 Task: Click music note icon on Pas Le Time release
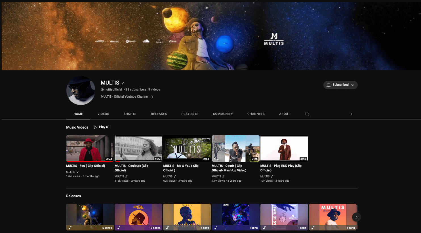point(264,228)
